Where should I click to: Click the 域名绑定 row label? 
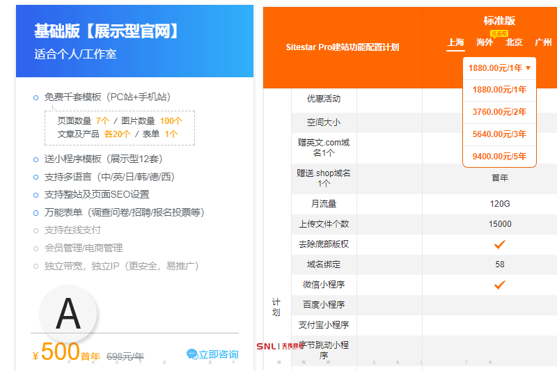[324, 265]
